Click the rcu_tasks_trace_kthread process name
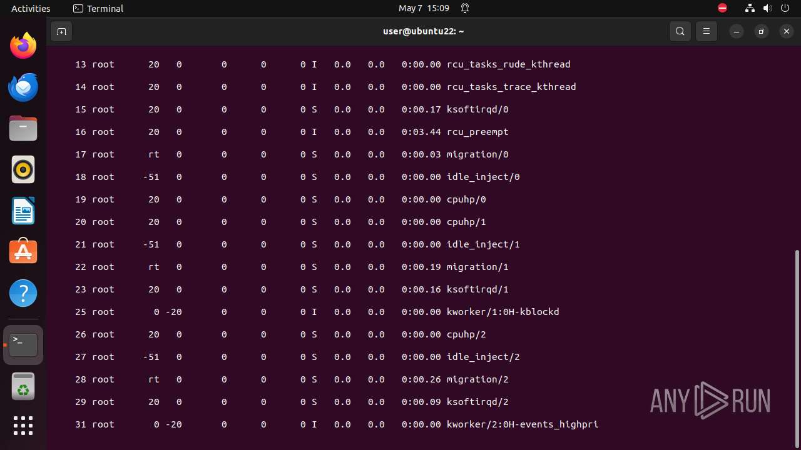 click(x=511, y=87)
